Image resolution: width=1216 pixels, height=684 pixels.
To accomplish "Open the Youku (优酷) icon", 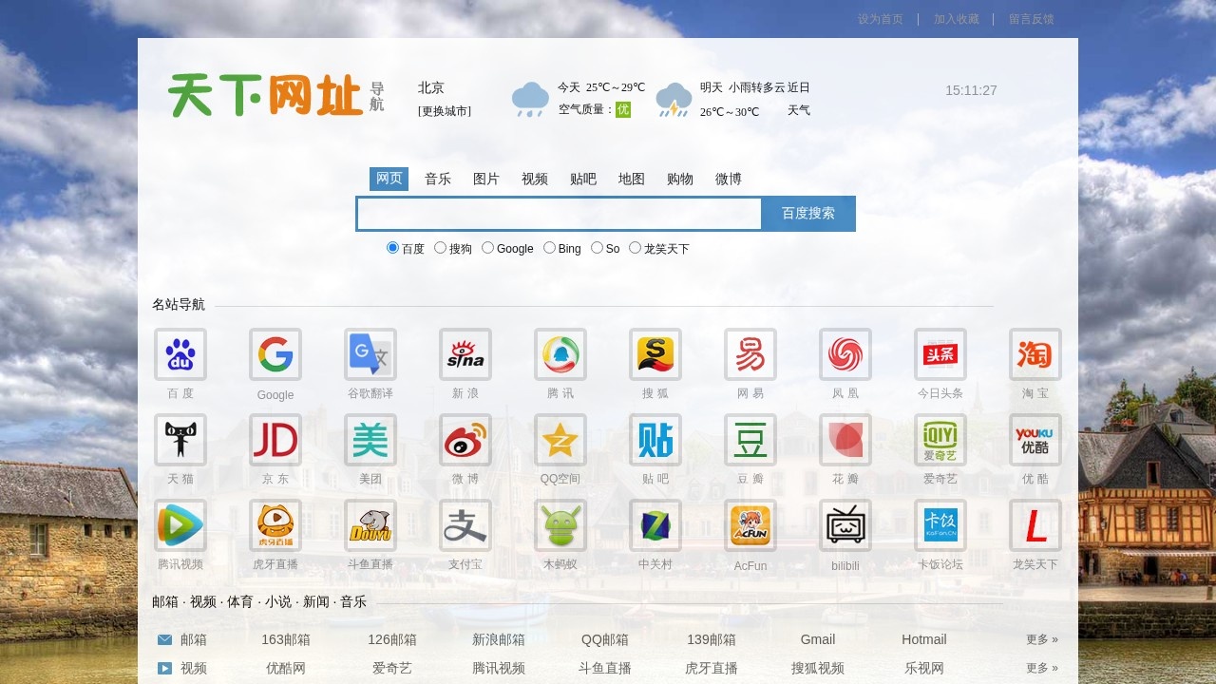I will [1035, 440].
